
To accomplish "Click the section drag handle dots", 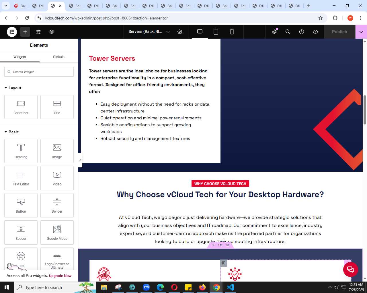I will (220, 245).
